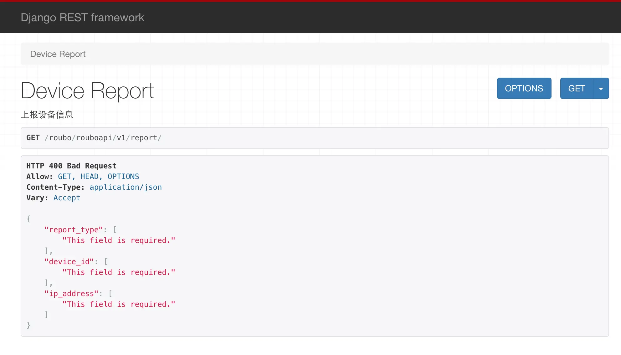Screen dimensions: 621x355
Task: Open the Django REST framework home link
Action: 82,18
